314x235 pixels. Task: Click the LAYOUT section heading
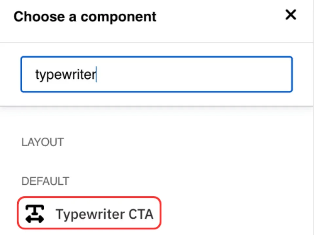point(43,142)
